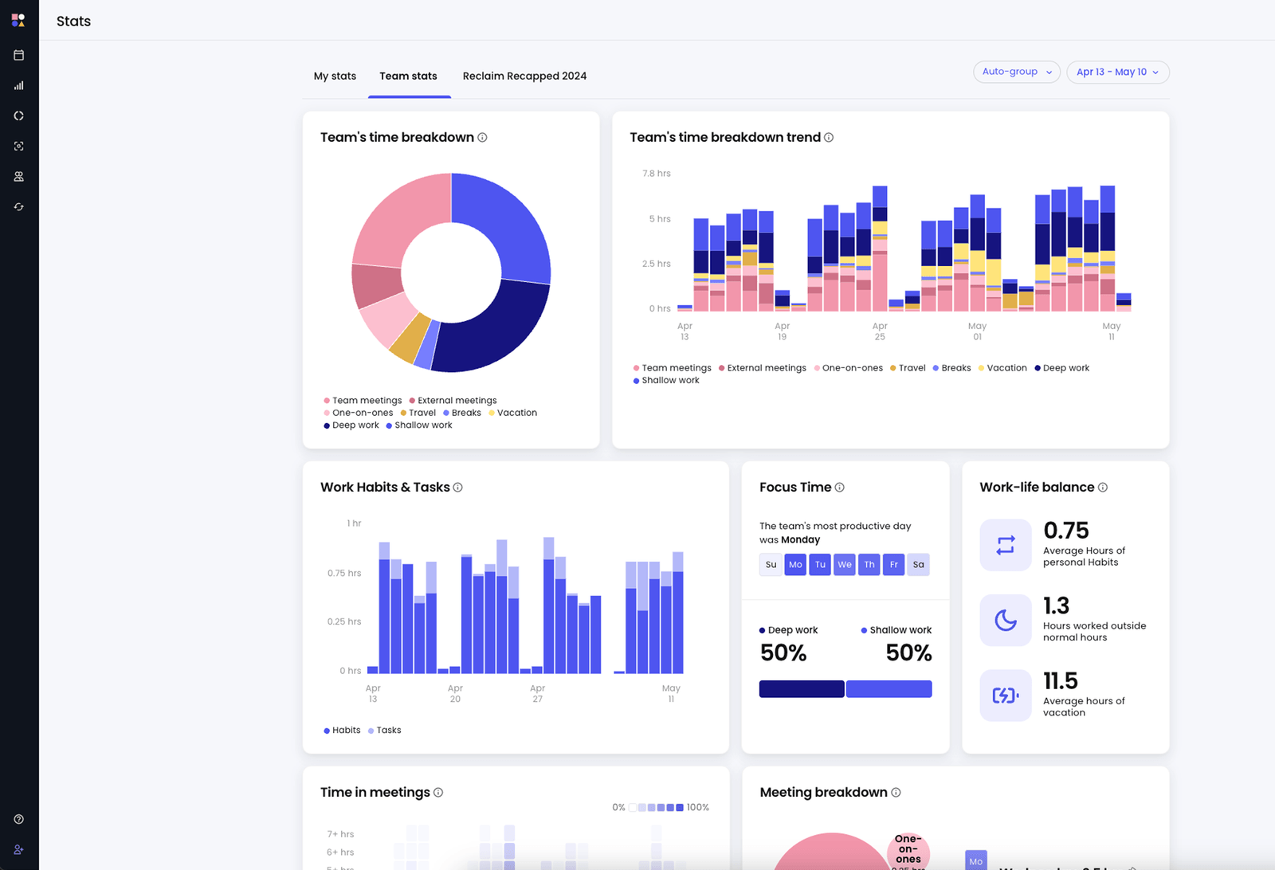Open the Auto-group dropdown
The image size is (1275, 870).
(x=1017, y=72)
